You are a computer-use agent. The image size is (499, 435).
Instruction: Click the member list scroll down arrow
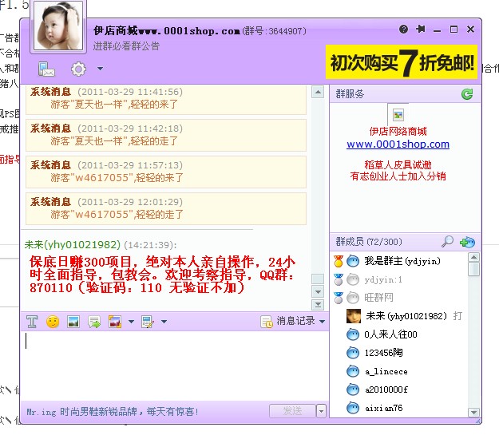coord(474,413)
